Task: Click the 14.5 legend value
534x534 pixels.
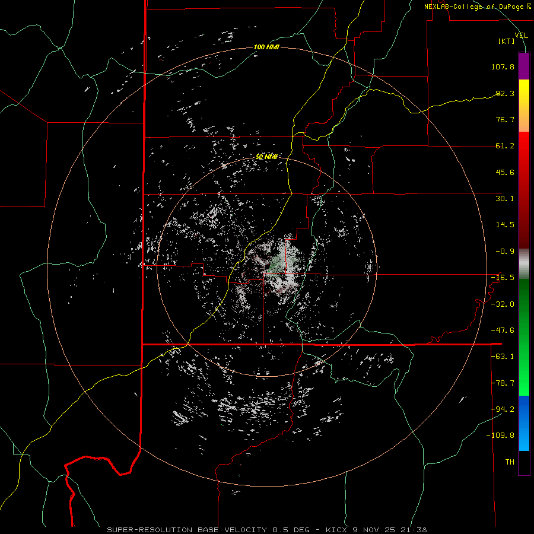Action: [505, 225]
